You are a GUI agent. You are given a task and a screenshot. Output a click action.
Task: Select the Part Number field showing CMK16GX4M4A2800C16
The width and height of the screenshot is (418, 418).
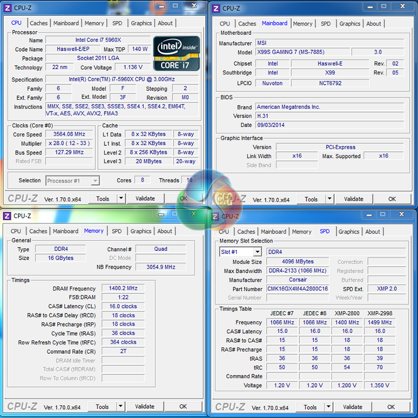point(298,289)
